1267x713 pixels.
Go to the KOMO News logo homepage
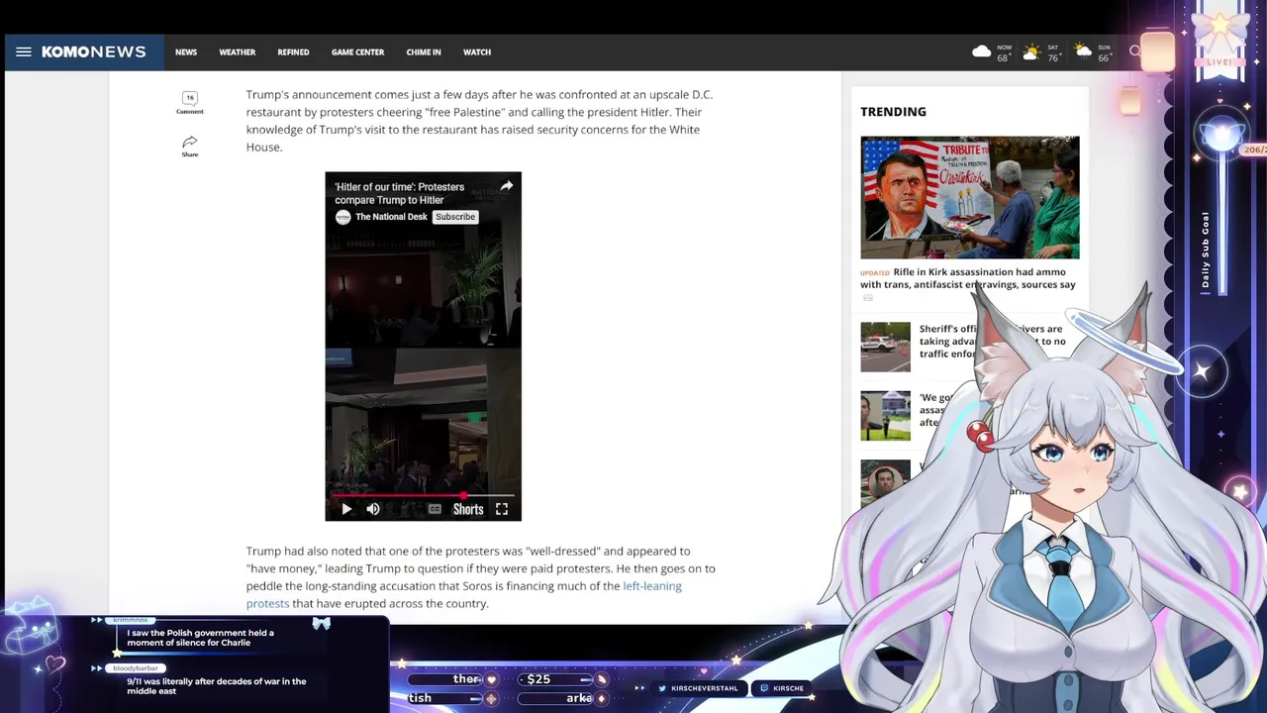[94, 51]
